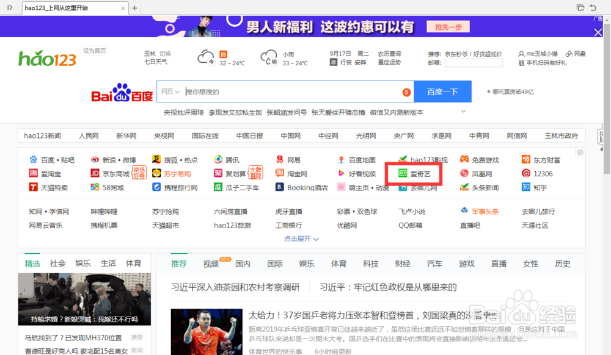The height and width of the screenshot is (355, 611).
Task: Switch to the 社会 tab
Action: pyautogui.click(x=57, y=264)
